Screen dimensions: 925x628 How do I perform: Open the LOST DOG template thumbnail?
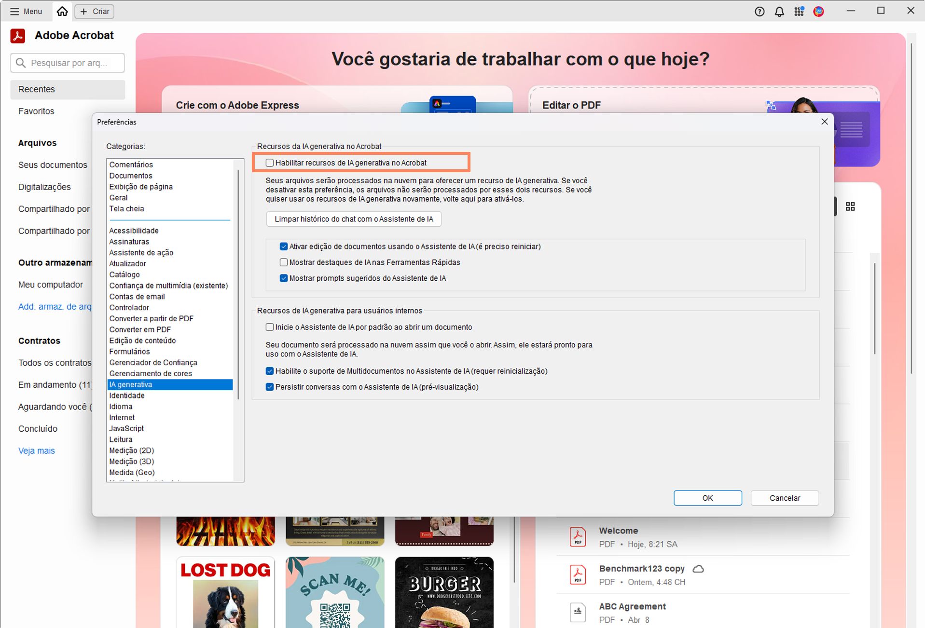click(225, 592)
